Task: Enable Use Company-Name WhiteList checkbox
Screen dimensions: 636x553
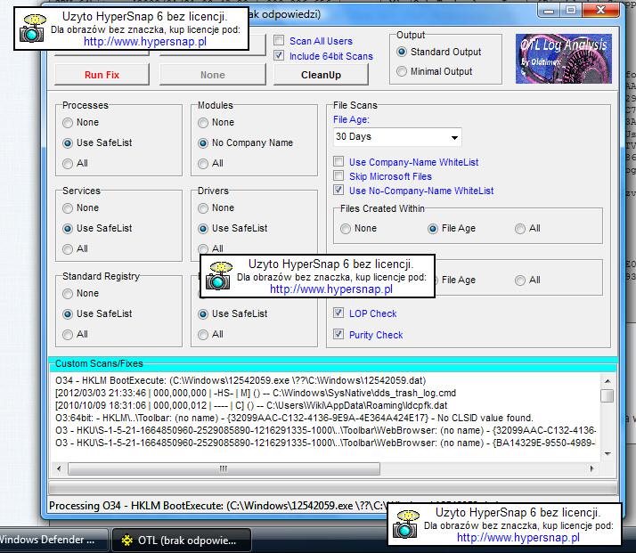Action: coord(338,161)
